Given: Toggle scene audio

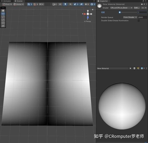Looking at the screenshot, I should tap(70, 4).
